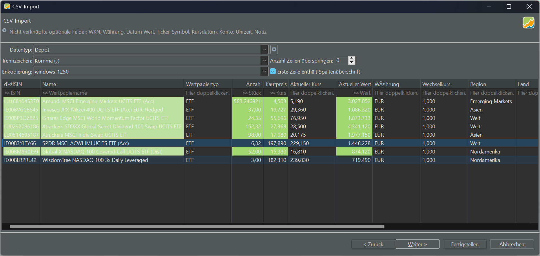Click 'Hier doppelklicken.' under Wechselkurs
This screenshot has height=256, width=540.
[444, 93]
